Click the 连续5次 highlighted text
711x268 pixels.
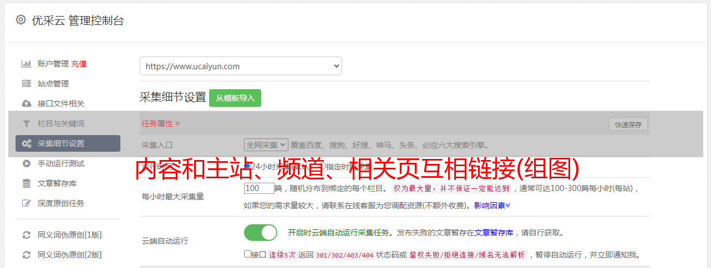282,255
